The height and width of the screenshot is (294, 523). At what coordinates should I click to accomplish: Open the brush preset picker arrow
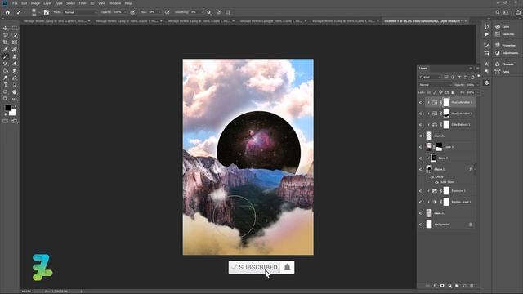click(39, 12)
